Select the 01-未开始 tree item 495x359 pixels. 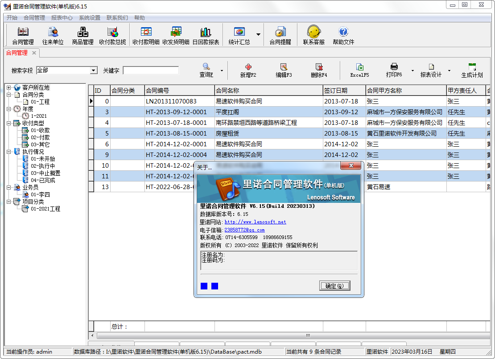click(x=43, y=159)
